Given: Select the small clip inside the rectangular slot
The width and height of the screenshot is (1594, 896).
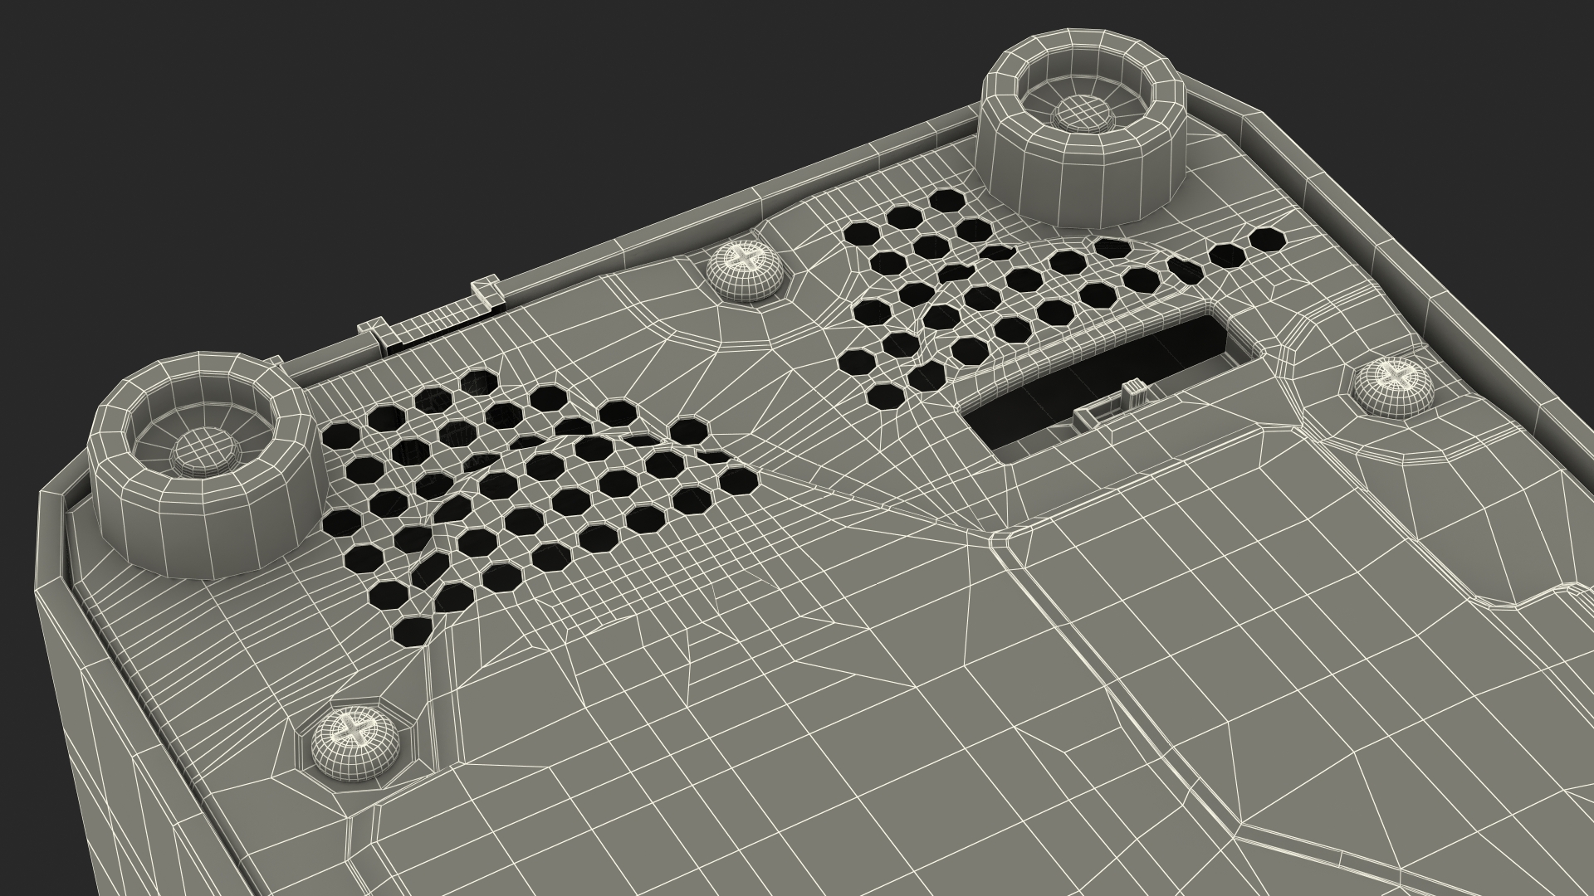Looking at the screenshot, I should click(x=1112, y=406).
